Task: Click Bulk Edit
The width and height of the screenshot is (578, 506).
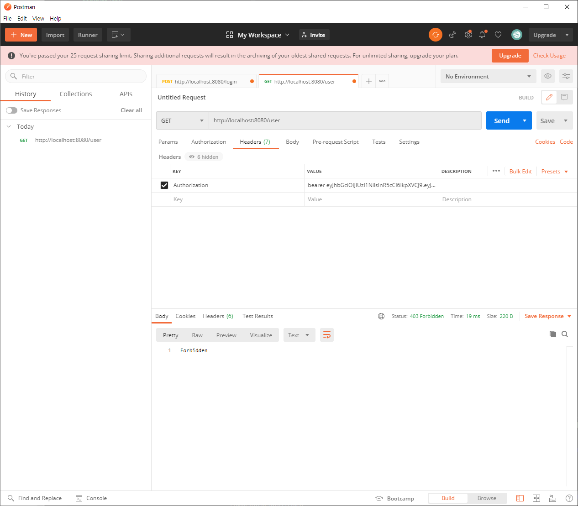Action: click(520, 172)
